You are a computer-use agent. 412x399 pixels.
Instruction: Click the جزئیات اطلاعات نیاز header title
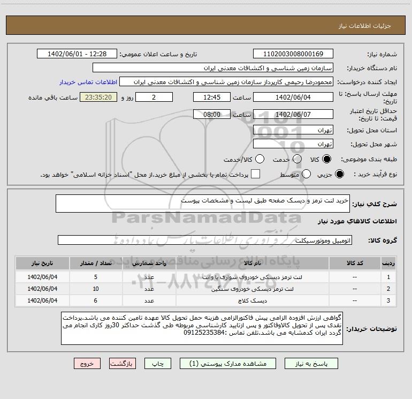pos(365,26)
